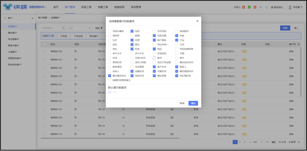Viewport: 307px width, 151px height.
Task: Go to the next page arrow
Action: 250,142
